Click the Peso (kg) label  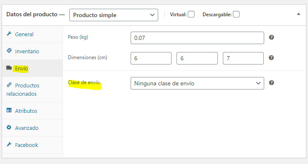(78, 37)
